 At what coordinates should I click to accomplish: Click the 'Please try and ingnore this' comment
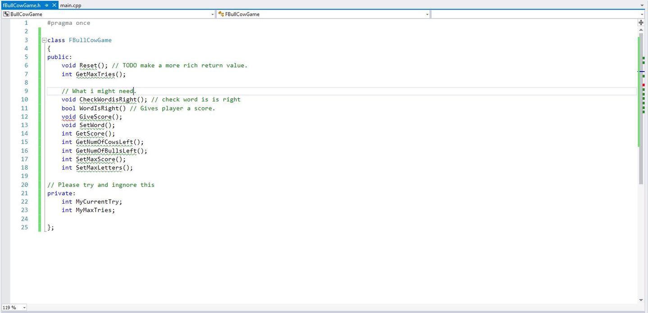[101, 185]
